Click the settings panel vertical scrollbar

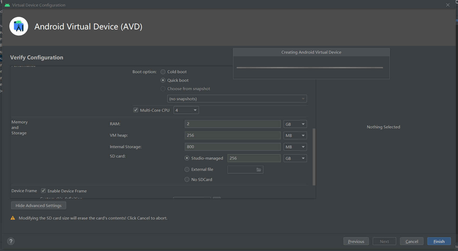314,157
